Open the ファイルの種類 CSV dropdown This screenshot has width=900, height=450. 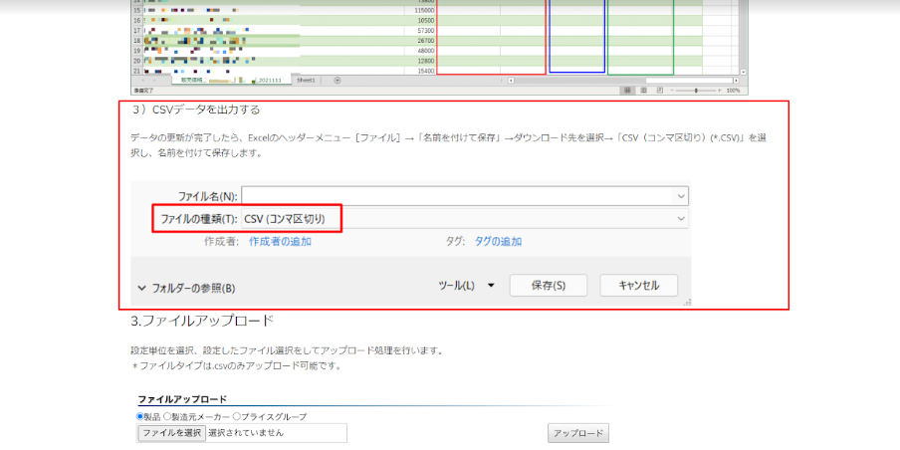click(x=681, y=218)
